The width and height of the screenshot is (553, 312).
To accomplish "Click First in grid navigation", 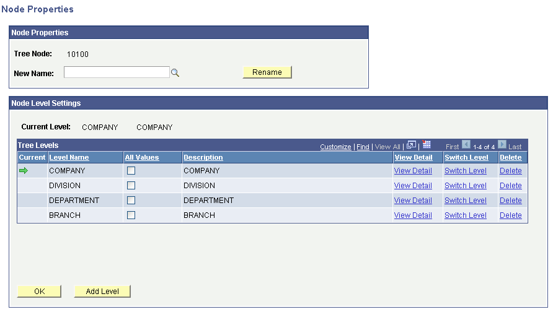I will (452, 147).
